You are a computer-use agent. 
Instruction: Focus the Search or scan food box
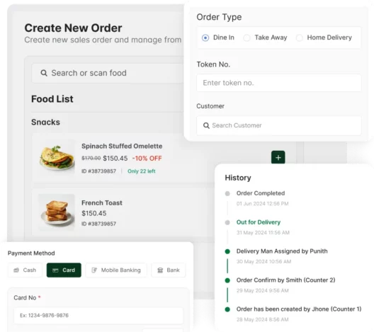[108, 73]
